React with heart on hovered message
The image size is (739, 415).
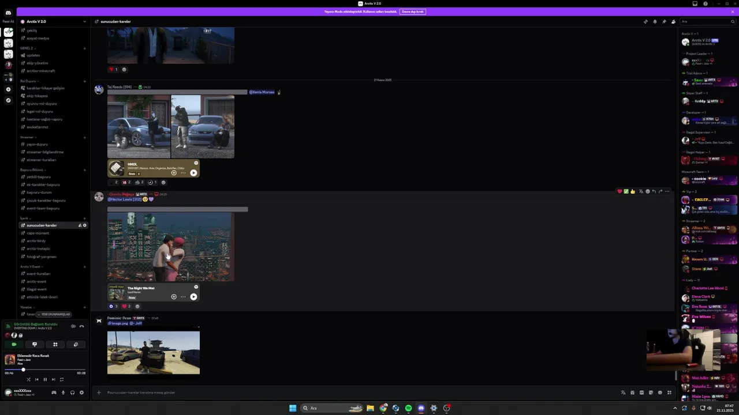619,191
